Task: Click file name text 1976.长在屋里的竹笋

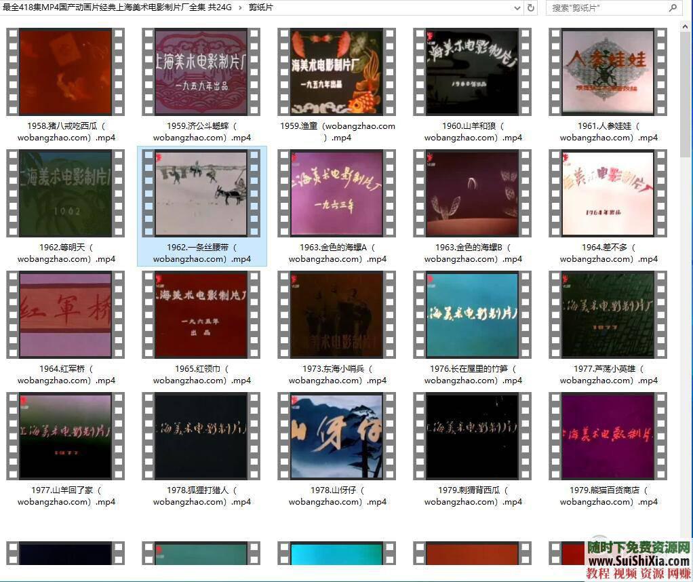Action: pos(473,374)
